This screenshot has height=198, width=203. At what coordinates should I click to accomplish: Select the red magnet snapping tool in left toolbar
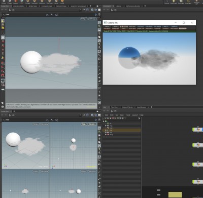(x=3, y=75)
